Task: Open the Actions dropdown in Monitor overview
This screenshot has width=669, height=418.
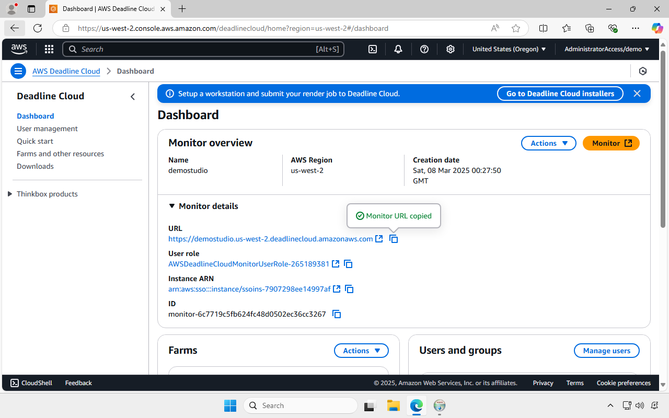Action: [548, 143]
